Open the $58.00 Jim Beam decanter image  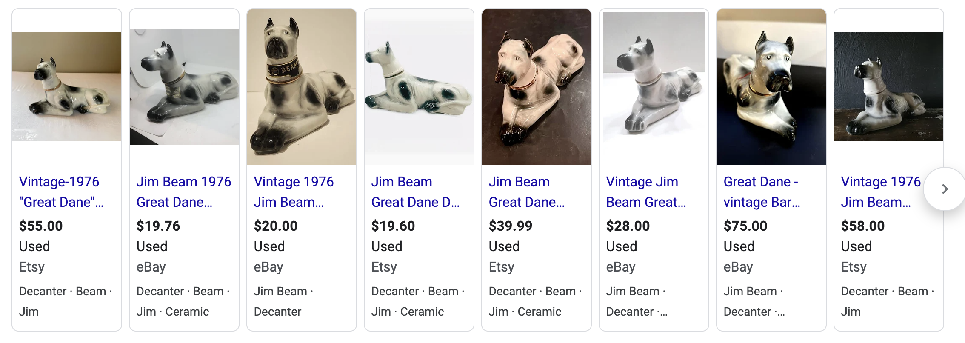(889, 87)
